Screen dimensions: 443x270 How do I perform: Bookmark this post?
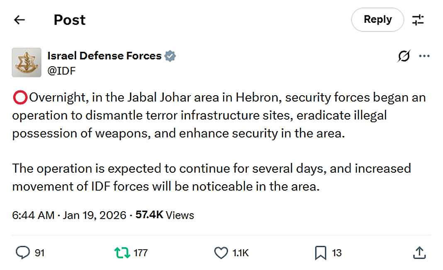(320, 253)
